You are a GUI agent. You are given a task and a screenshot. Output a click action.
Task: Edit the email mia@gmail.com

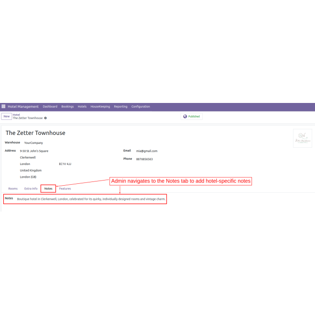[147, 151]
